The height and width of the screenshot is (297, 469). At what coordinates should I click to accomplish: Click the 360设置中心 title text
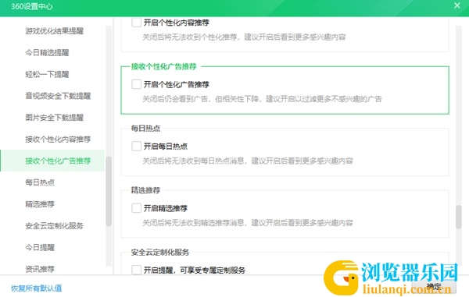tap(32, 6)
